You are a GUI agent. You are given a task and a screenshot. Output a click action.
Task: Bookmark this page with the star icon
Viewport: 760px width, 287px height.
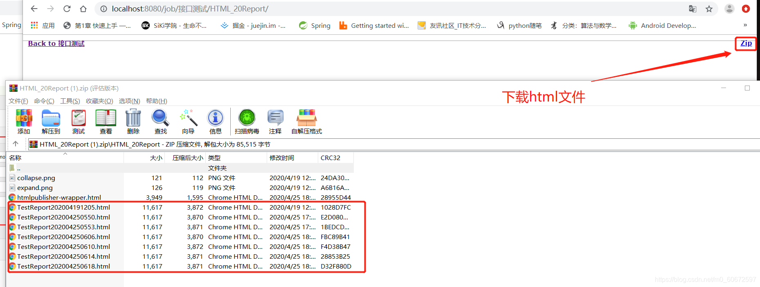pos(709,9)
